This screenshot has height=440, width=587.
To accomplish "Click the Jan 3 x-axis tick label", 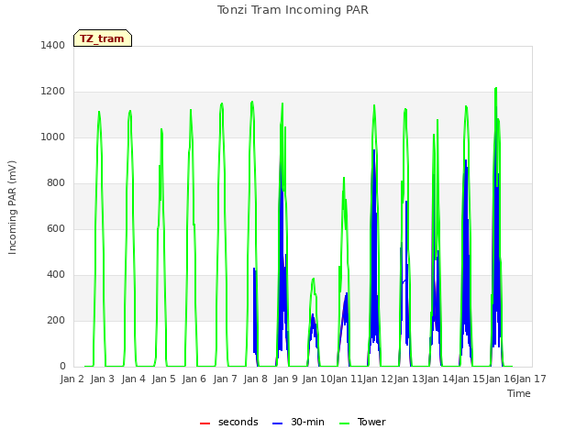I will 103,379.
